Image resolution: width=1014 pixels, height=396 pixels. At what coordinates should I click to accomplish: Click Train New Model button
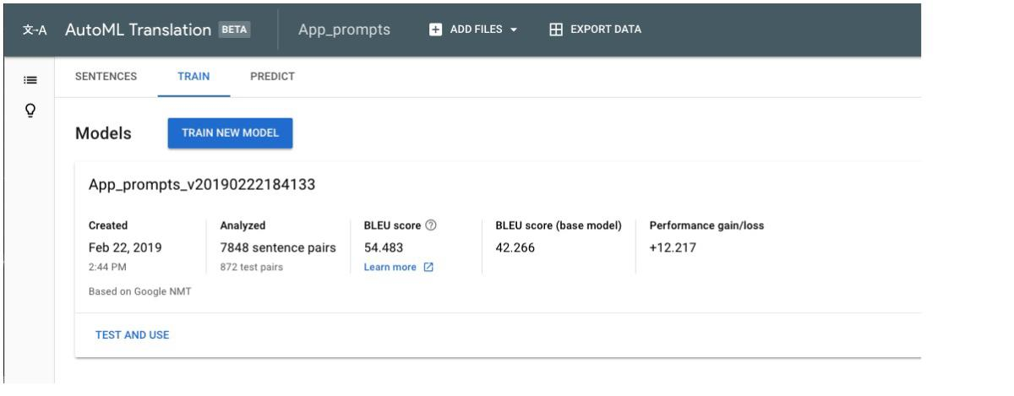tap(230, 133)
